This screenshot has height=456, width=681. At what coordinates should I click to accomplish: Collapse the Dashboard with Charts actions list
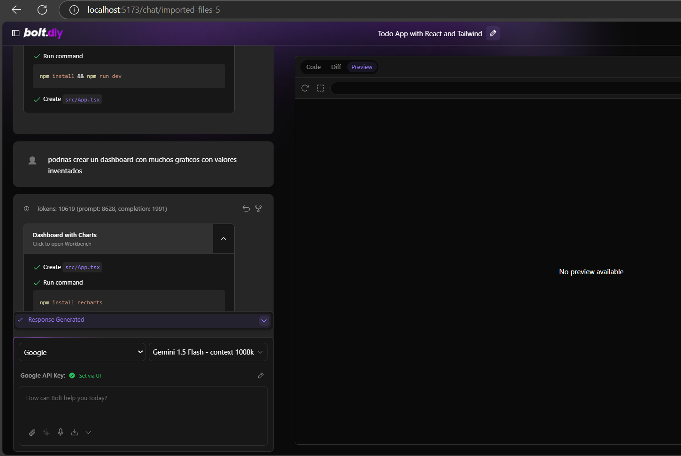[223, 239]
